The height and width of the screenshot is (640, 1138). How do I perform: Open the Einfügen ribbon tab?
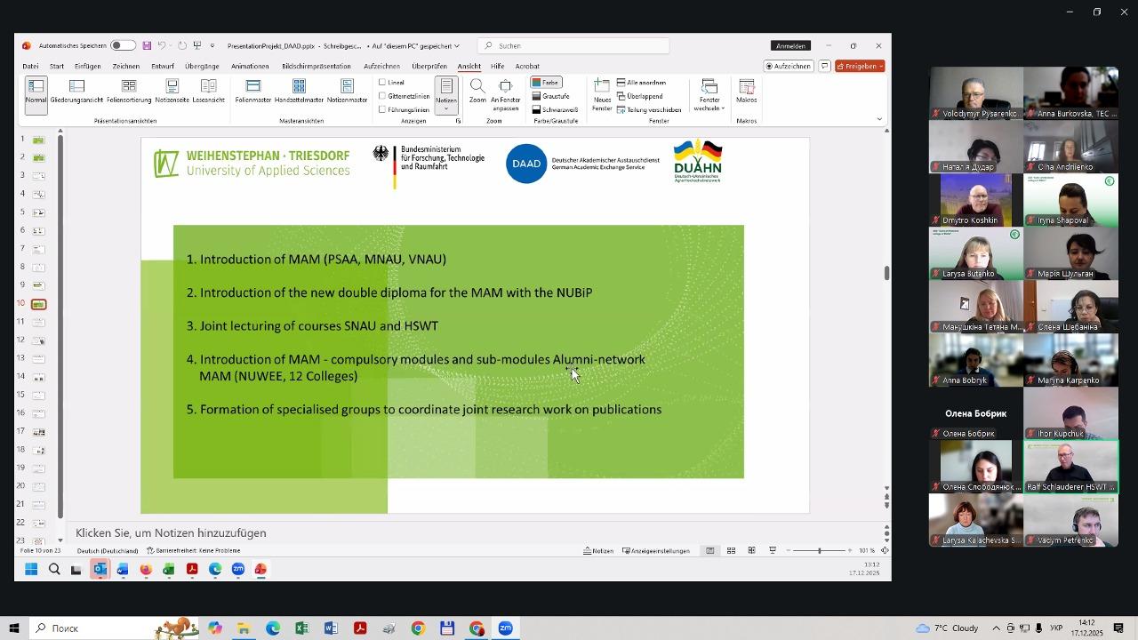click(87, 66)
